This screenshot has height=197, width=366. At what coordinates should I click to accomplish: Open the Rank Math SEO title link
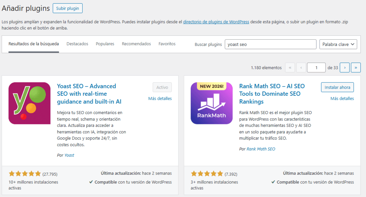pos(272,94)
